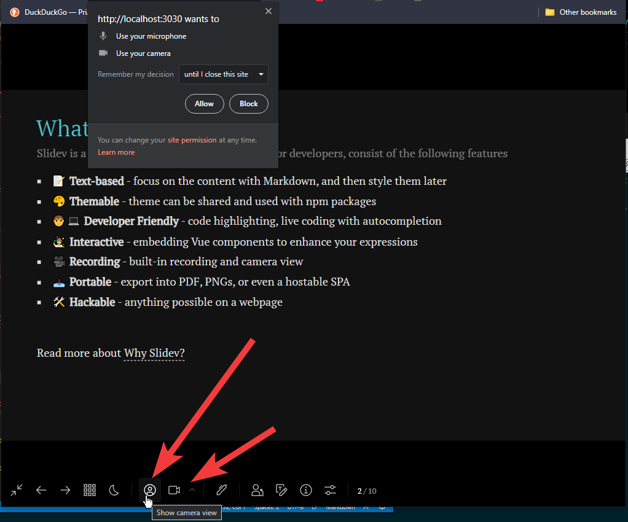Exit fullscreen using the shrink arrows icon
This screenshot has width=628, height=522.
pyautogui.click(x=17, y=490)
